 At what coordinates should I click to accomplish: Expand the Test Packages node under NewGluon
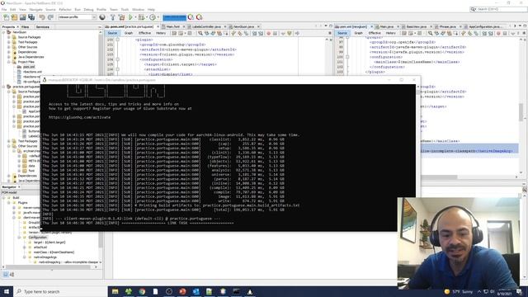pos(9,42)
